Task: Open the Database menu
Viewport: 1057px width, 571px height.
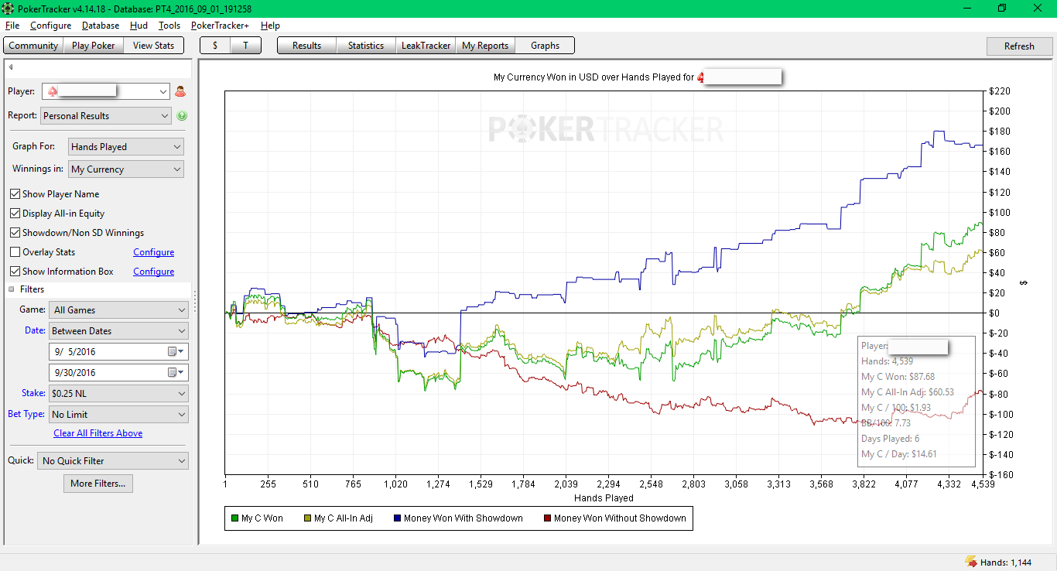Action: (101, 26)
